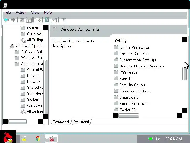Select User Configuration tree node

point(29,46)
